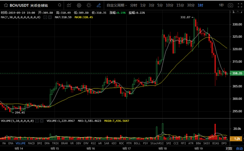The height and width of the screenshot is (151, 244).
Task: Collapse price axis with top-right chevron
Action: pos(238,12)
